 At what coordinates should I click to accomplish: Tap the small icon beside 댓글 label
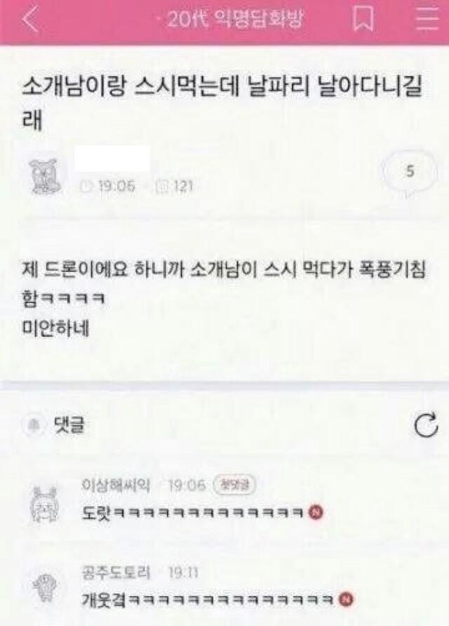coord(33,425)
